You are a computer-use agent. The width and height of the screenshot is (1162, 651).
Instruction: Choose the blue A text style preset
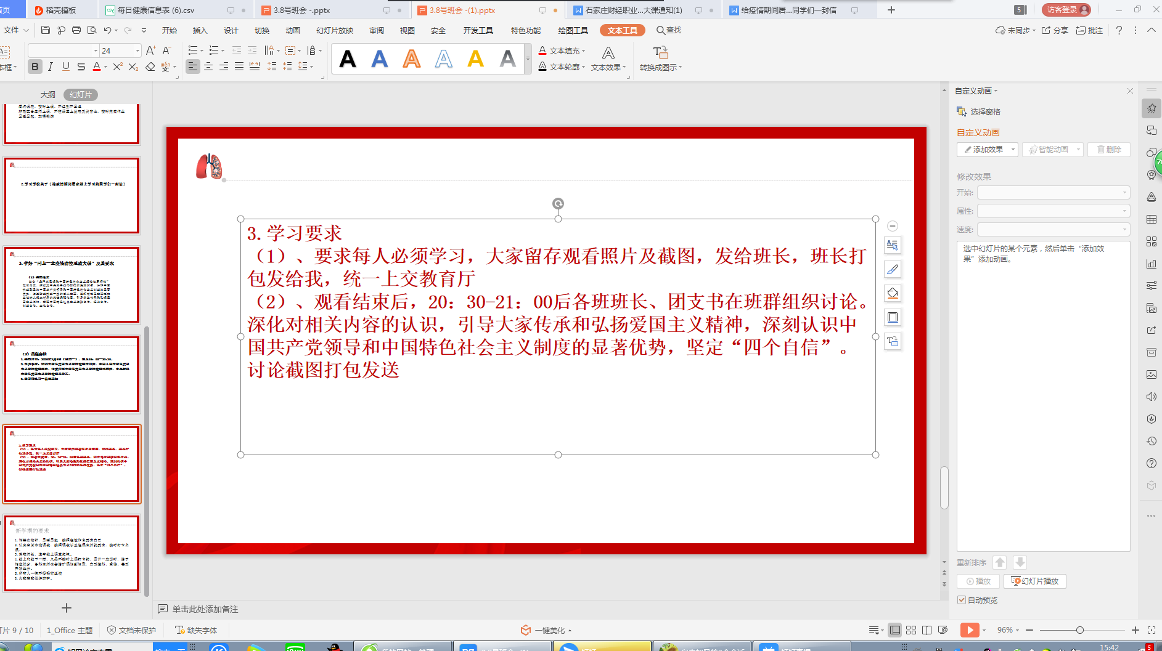pos(380,59)
